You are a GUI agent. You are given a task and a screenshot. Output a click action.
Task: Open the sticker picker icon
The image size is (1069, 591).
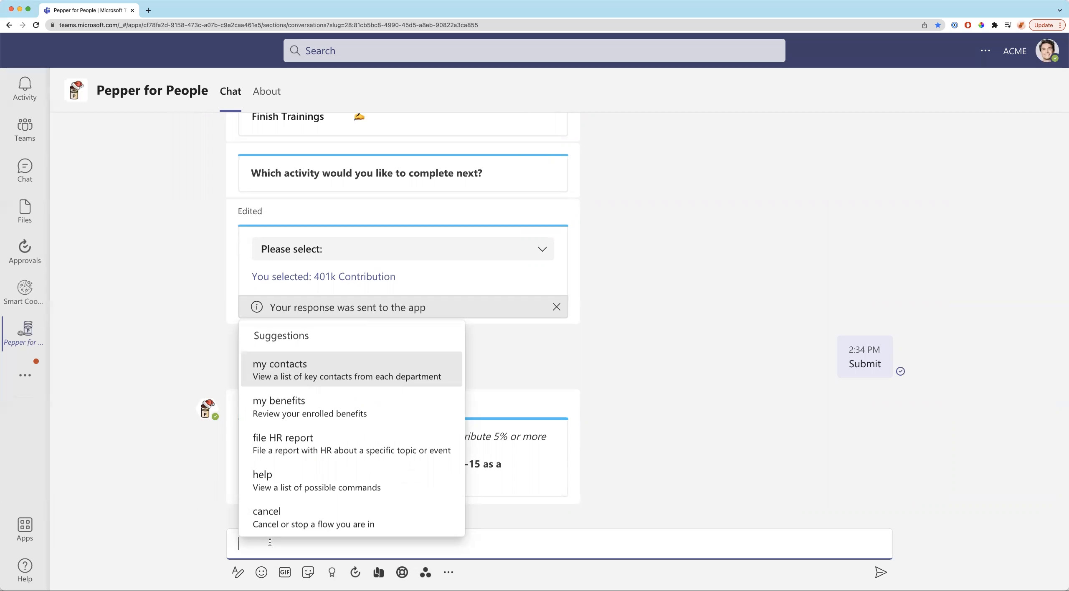[x=308, y=572]
